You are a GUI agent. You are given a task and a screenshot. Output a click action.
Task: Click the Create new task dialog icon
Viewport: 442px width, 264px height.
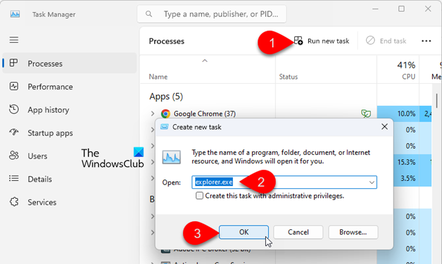click(x=164, y=127)
